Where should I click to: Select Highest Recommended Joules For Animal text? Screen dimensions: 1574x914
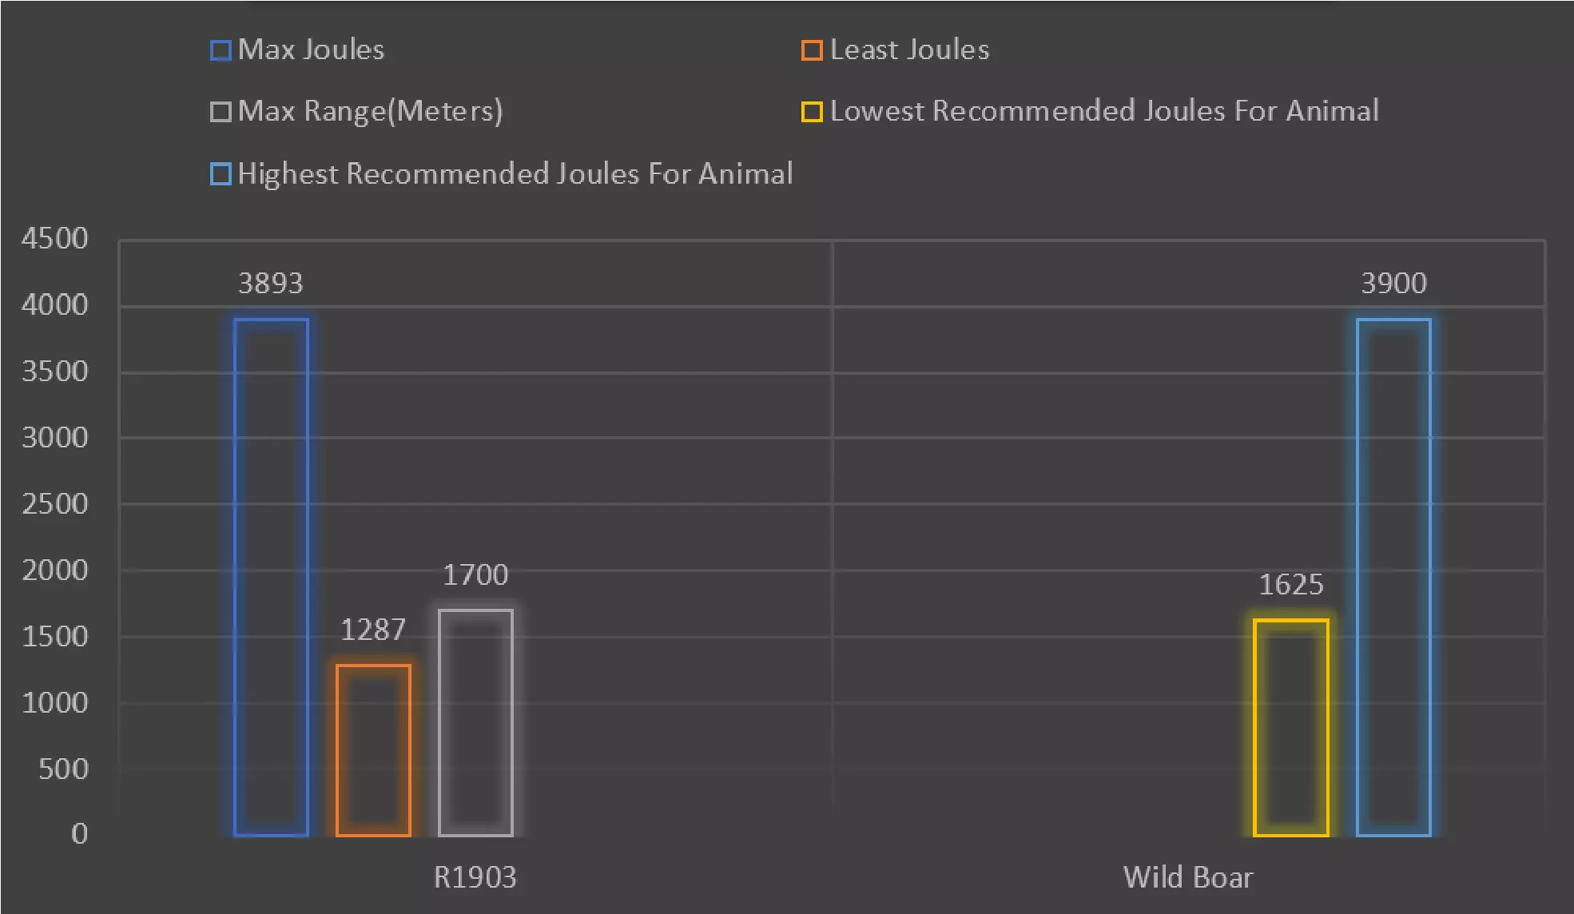coord(515,173)
